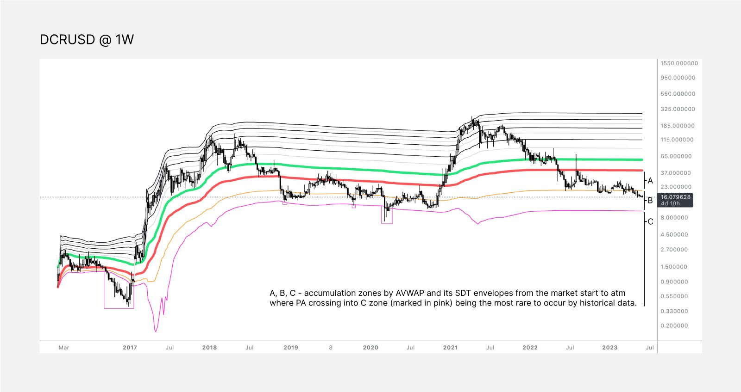Screen dimensions: 741x392
Task: Select the 1.500000 price axis label
Action: 674,267
